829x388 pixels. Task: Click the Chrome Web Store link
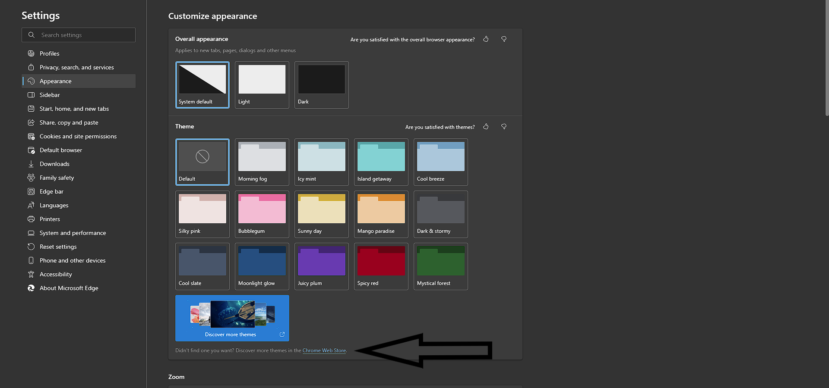(324, 350)
